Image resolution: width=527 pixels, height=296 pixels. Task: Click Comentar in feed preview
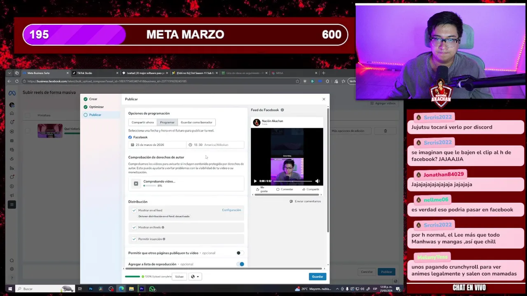click(x=284, y=189)
